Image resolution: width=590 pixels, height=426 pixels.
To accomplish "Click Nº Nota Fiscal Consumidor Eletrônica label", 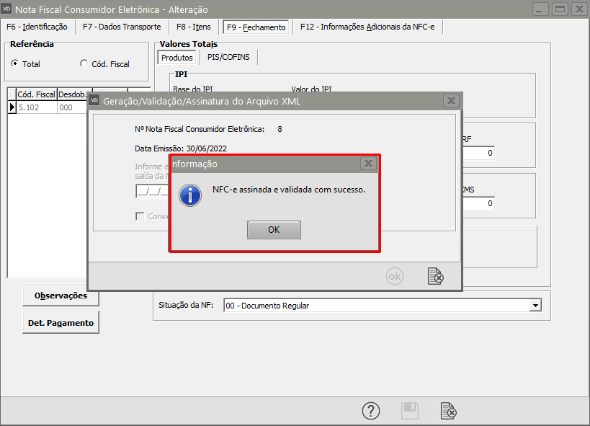I will (200, 129).
